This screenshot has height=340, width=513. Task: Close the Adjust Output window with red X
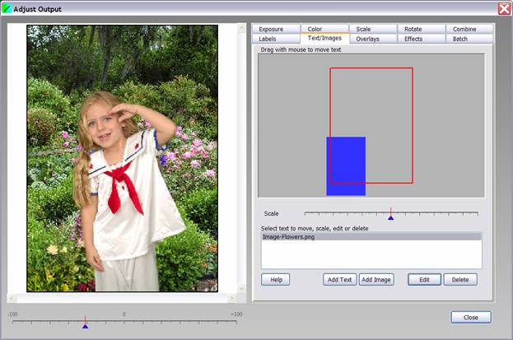click(x=505, y=8)
